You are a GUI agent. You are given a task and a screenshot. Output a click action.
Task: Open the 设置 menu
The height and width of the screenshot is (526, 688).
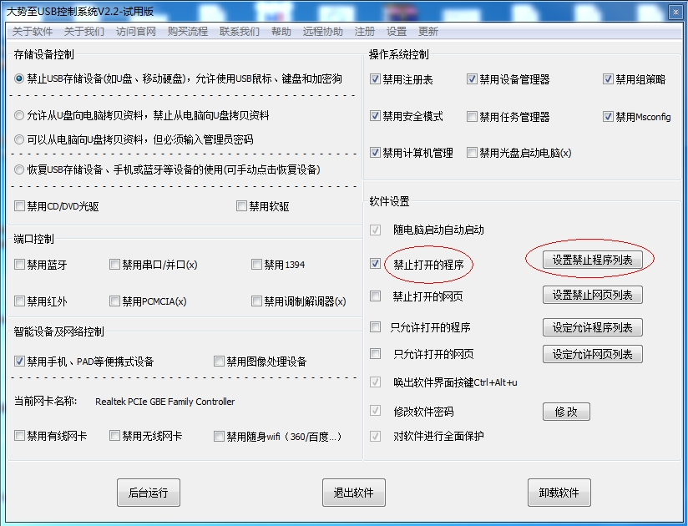[x=397, y=32]
